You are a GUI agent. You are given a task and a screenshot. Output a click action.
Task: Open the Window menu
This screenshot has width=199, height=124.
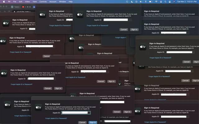pyautogui.click(x=62, y=2)
